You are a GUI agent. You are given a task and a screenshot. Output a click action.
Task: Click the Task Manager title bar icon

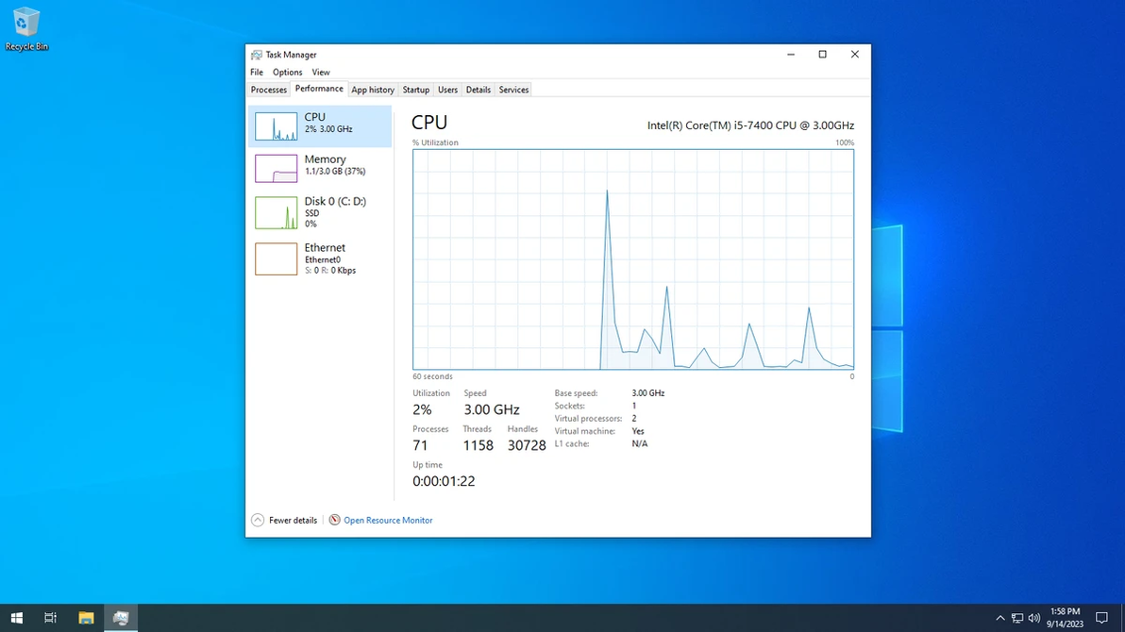coord(256,55)
